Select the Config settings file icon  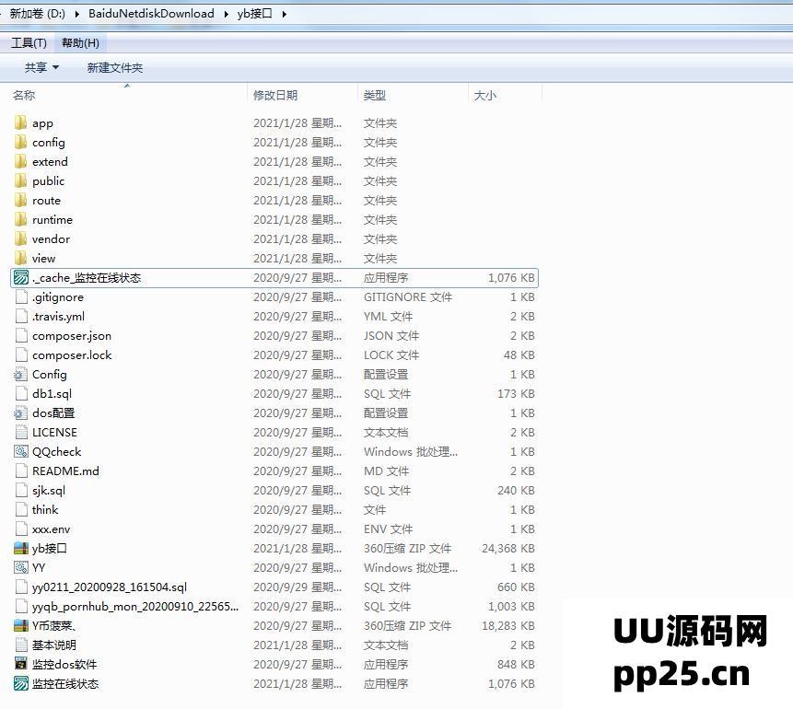tap(21, 374)
